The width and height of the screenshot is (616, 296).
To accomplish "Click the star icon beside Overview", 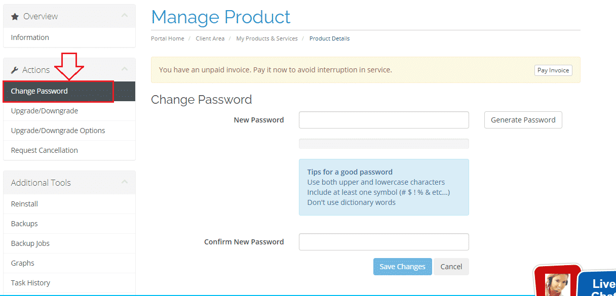I will [15, 17].
